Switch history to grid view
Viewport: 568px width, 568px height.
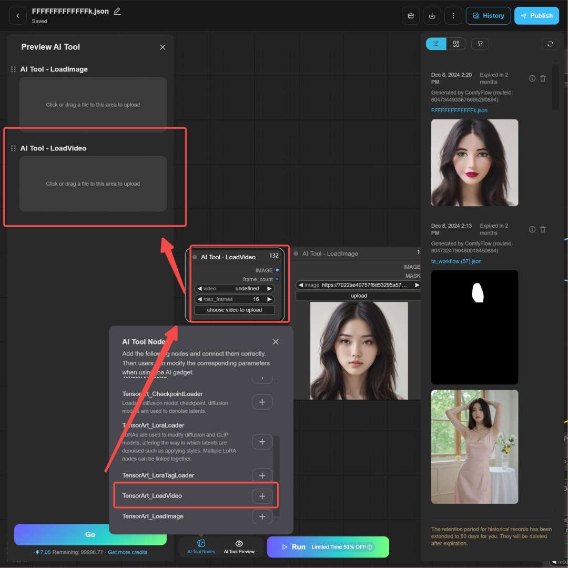456,44
